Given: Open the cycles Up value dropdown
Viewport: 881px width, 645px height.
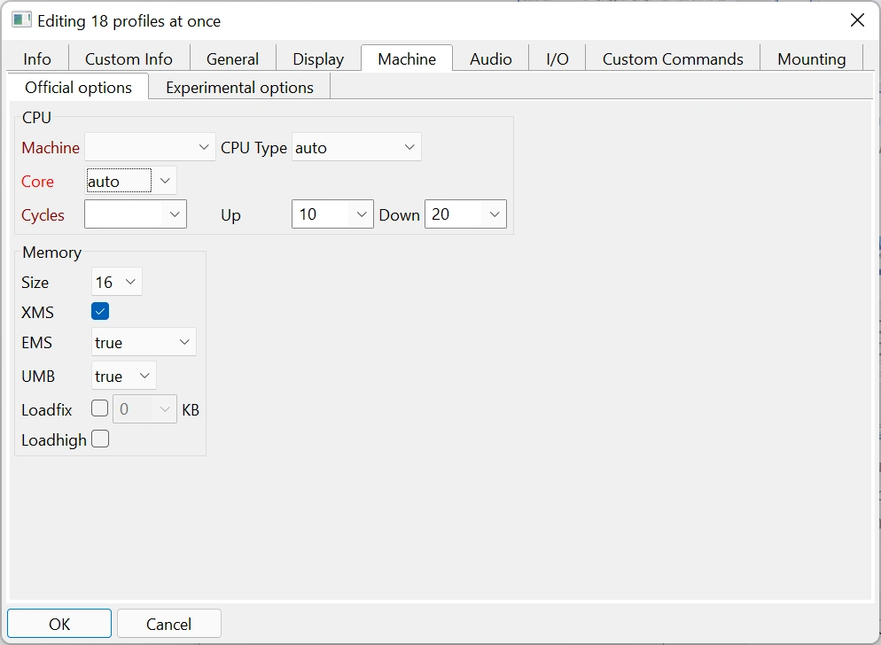Looking at the screenshot, I should click(332, 214).
